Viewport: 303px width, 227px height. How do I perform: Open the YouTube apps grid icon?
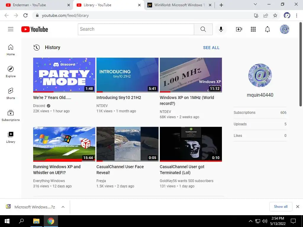pos(253,29)
